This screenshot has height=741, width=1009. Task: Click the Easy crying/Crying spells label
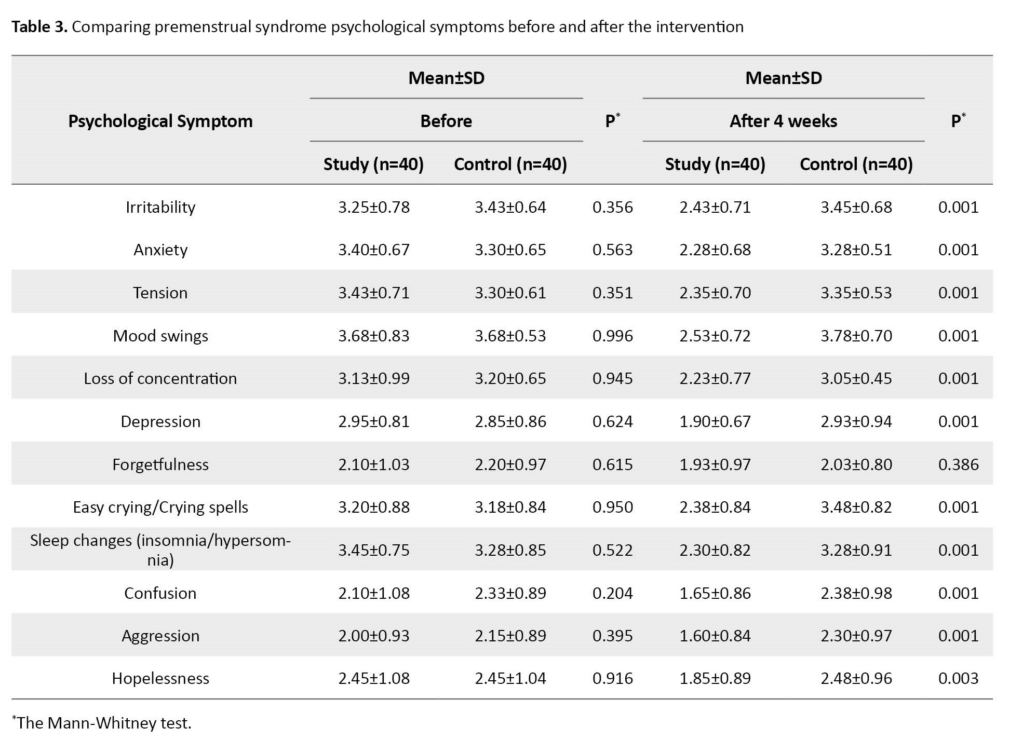pyautogui.click(x=160, y=507)
